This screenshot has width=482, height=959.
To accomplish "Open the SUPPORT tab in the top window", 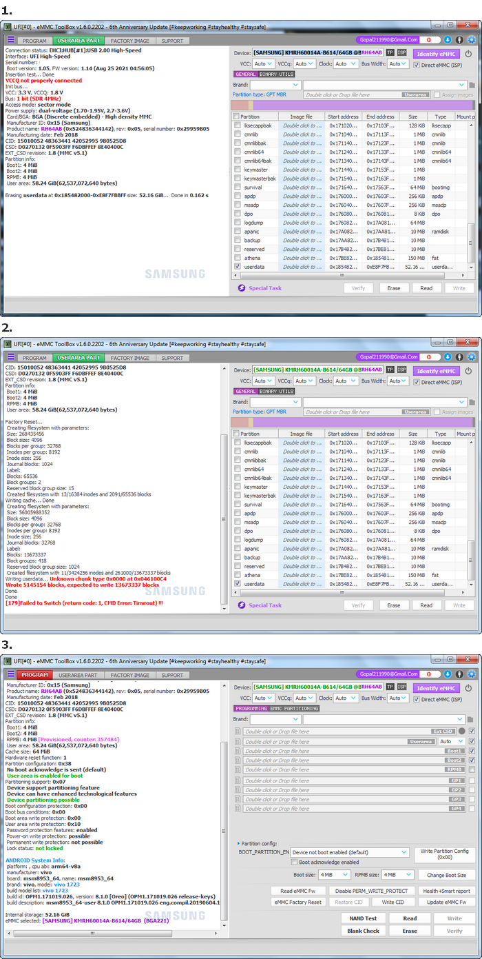I will point(171,41).
